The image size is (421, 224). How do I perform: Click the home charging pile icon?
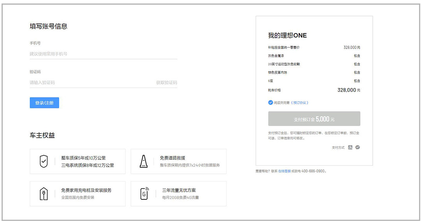click(44, 194)
